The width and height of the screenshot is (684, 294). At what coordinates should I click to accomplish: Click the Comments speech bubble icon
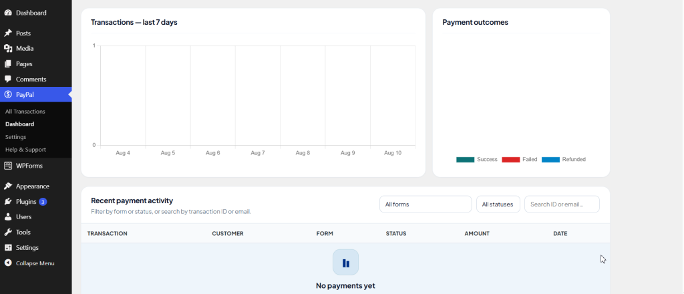point(8,79)
